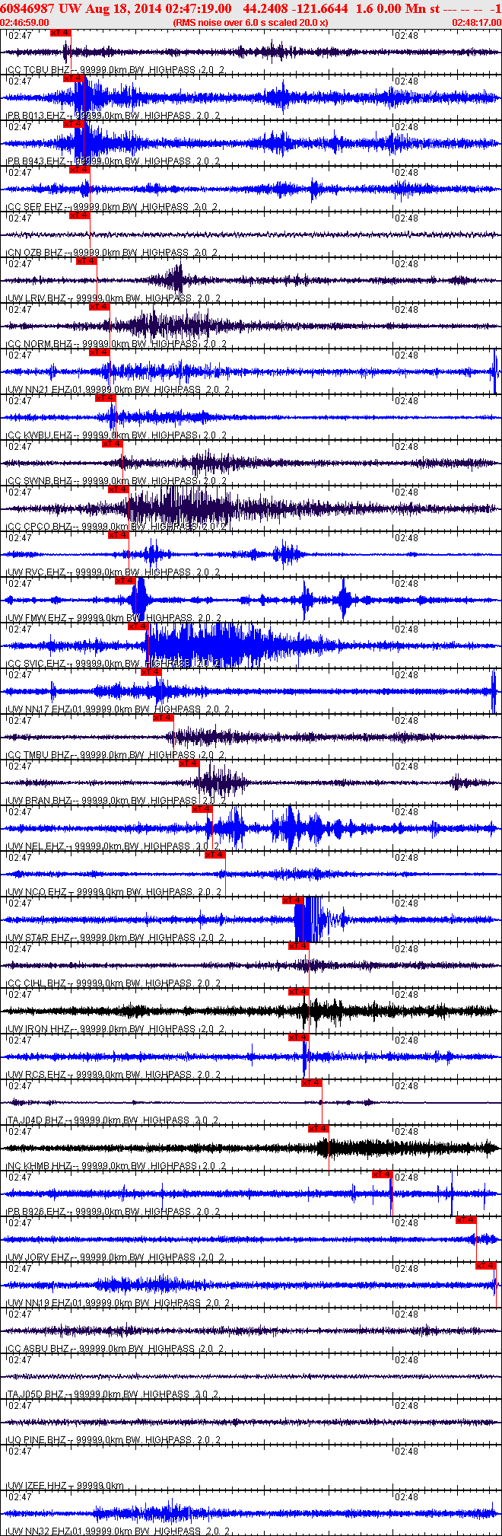The height and width of the screenshot is (1536, 502).
Task: Select the UW RCS EHZ station label
Action: coord(37,1075)
